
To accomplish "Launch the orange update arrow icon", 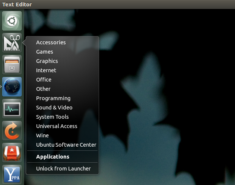I will 12,131.
